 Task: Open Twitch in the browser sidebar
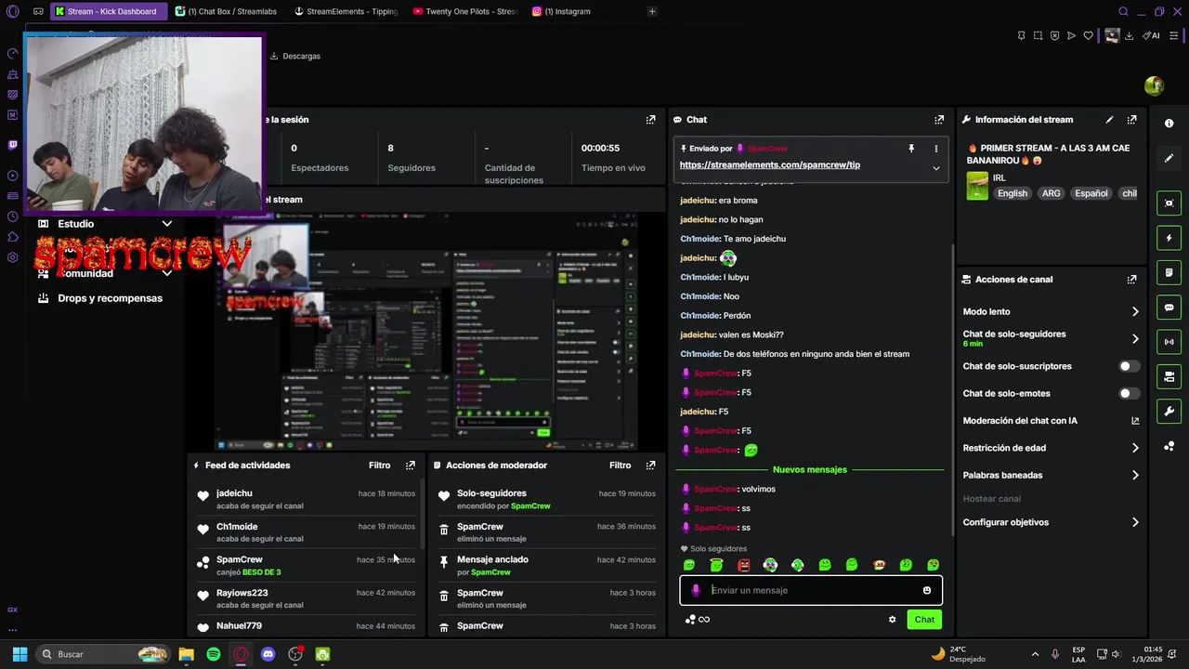coord(13,145)
